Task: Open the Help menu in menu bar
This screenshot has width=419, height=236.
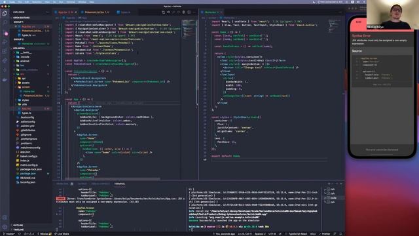Action: (92, 2)
